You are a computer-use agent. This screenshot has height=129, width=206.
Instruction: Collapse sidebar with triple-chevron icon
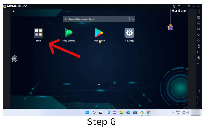(x=199, y=6)
